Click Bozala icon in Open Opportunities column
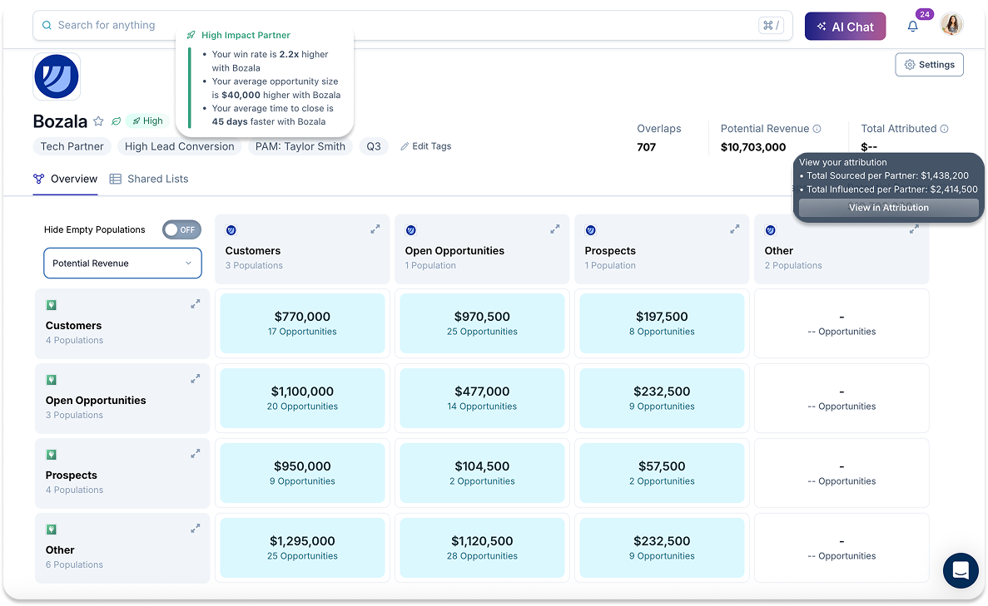This screenshot has width=988, height=606. click(x=411, y=230)
